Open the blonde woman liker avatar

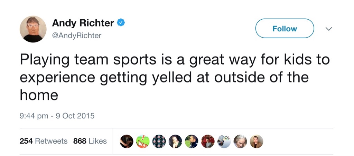(175, 141)
